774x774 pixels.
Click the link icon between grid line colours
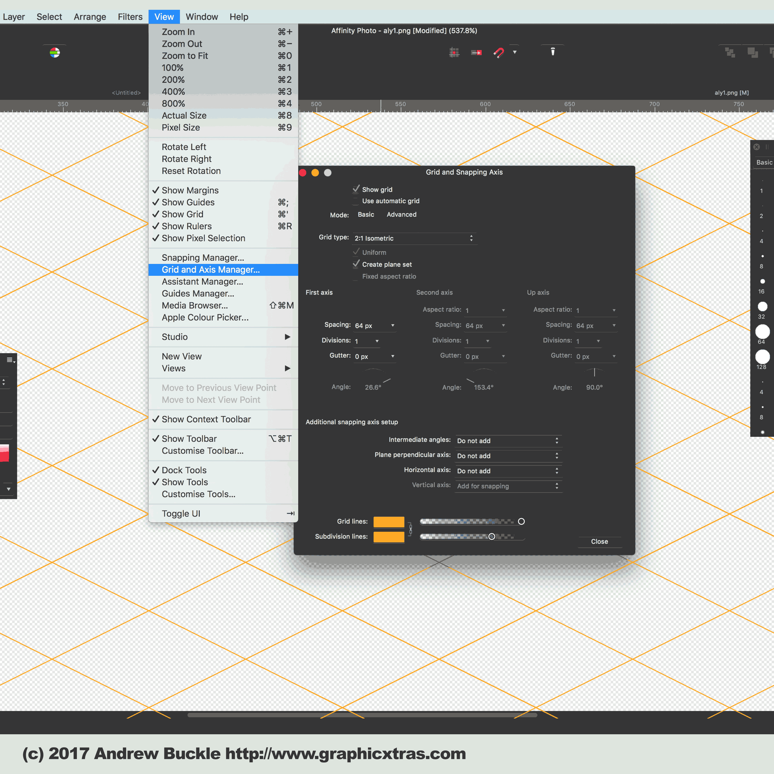410,529
